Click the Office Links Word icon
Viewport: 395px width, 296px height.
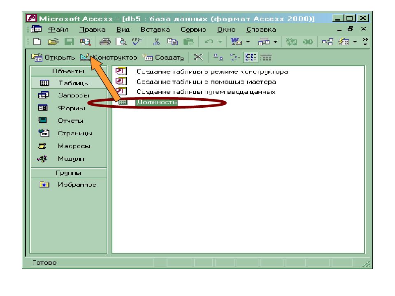click(236, 42)
